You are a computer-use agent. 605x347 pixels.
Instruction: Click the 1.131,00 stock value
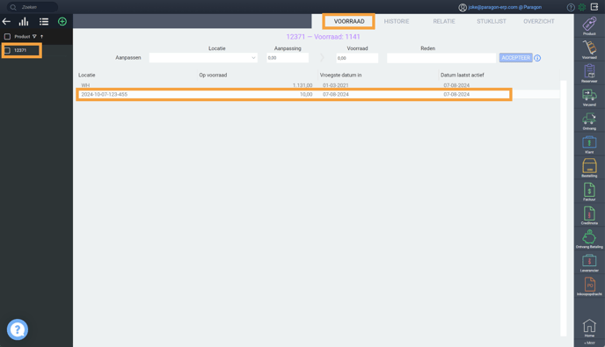click(x=302, y=85)
